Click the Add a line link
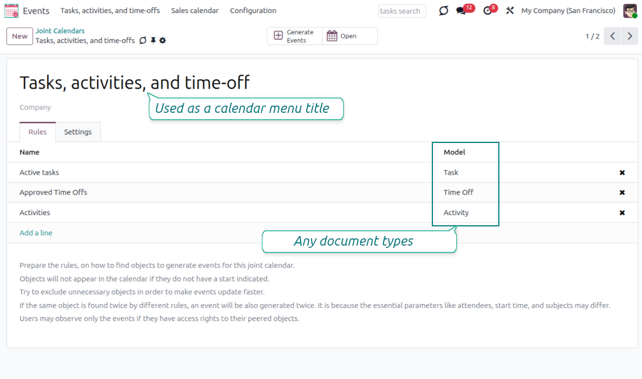 point(36,233)
